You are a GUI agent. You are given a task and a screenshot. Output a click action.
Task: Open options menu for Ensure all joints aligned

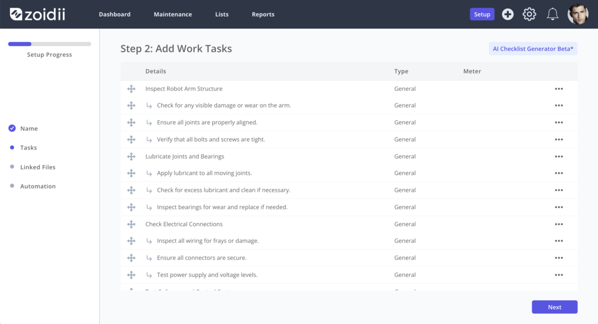pos(559,123)
